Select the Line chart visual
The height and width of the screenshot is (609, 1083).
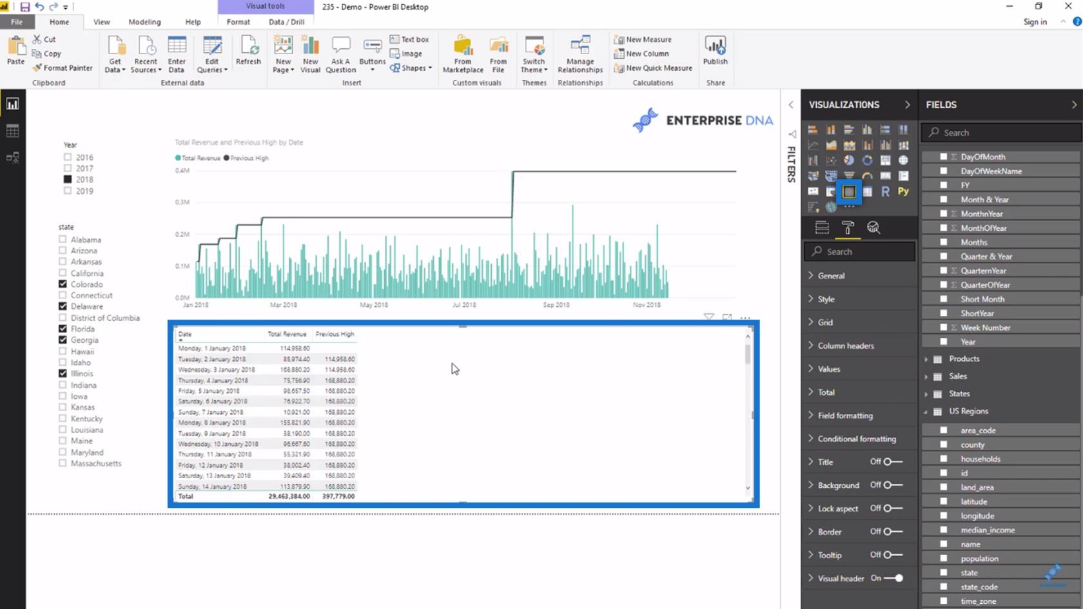tap(813, 145)
